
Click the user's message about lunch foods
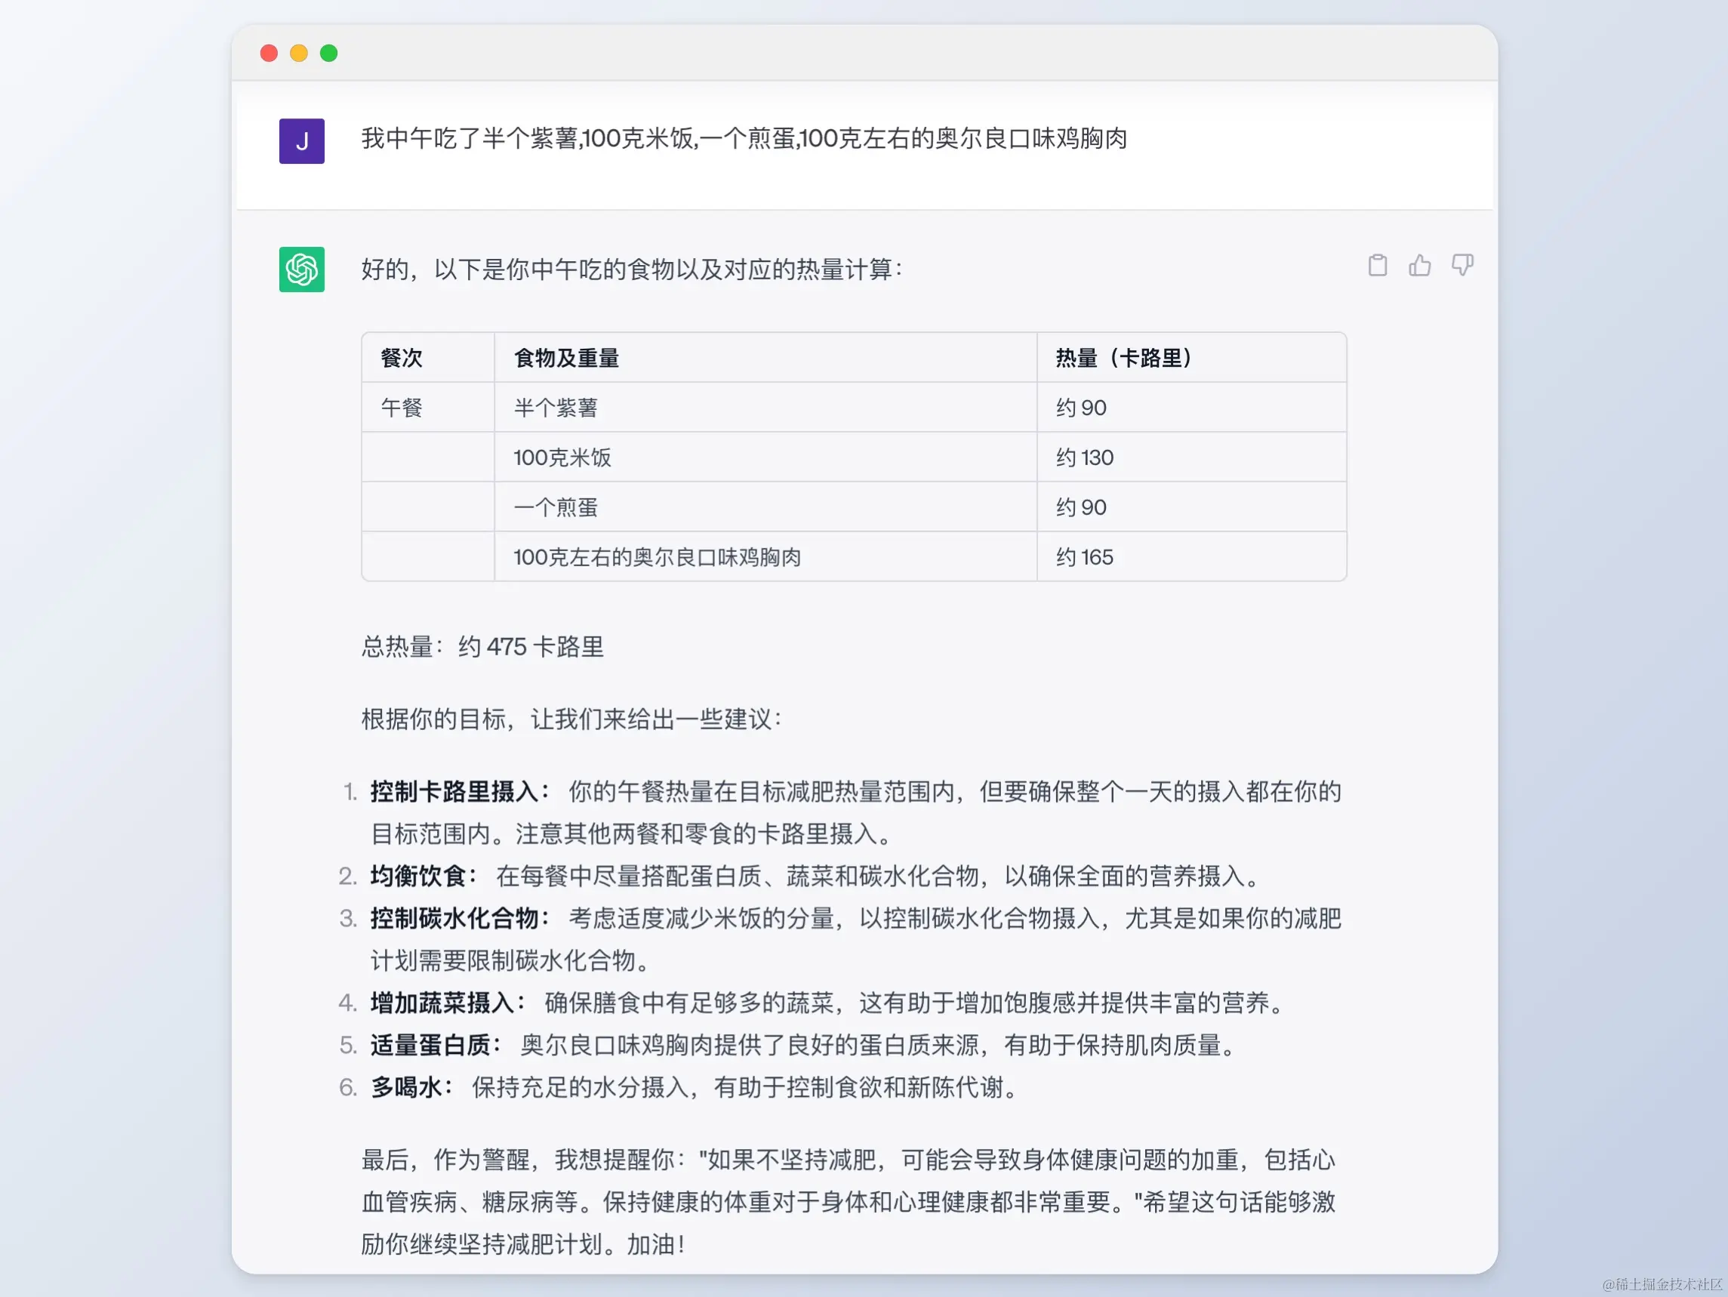coord(744,139)
